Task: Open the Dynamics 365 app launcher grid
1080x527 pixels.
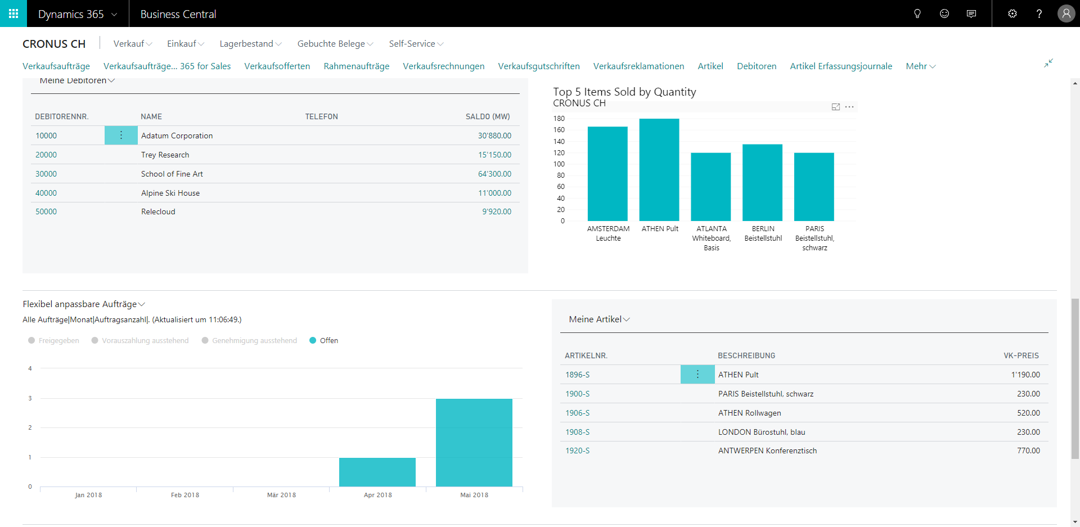Action: pos(13,13)
